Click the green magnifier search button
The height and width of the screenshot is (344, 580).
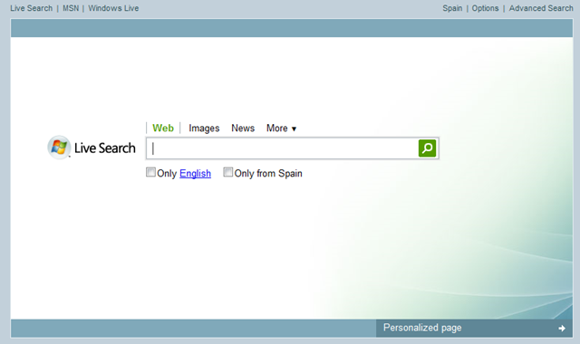pos(427,148)
